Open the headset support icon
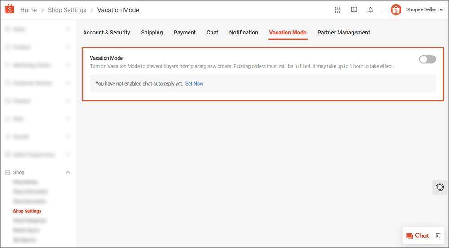This screenshot has width=449, height=248. [x=440, y=187]
